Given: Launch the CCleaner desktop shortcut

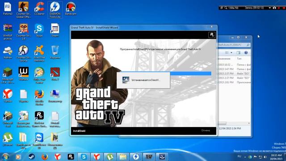Looking at the screenshot, I should (39, 8).
